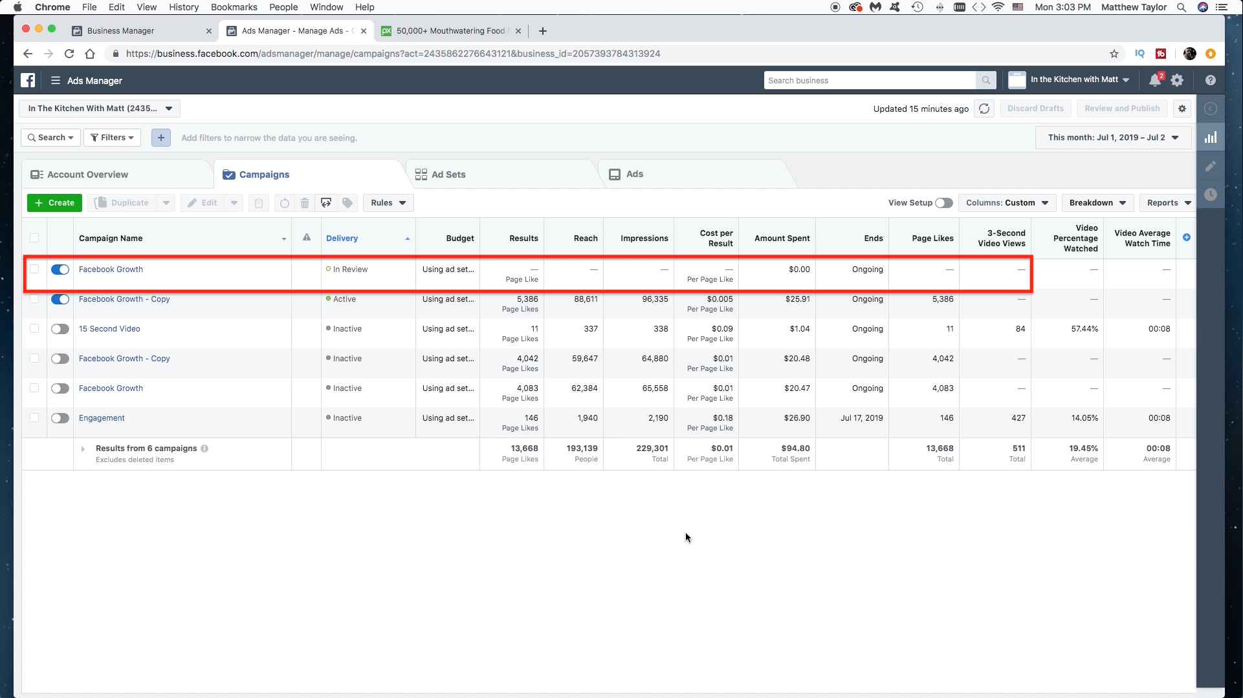The height and width of the screenshot is (698, 1243).
Task: Open the history clock side panel icon
Action: pyautogui.click(x=1211, y=195)
